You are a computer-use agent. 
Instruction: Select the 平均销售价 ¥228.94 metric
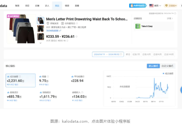[x=78, y=79]
